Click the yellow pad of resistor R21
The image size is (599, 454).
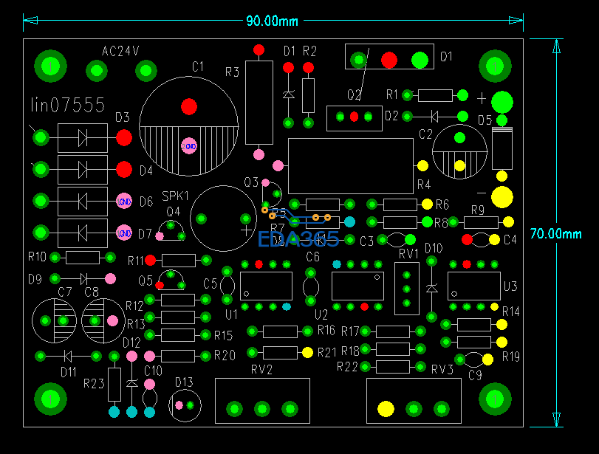click(x=307, y=352)
